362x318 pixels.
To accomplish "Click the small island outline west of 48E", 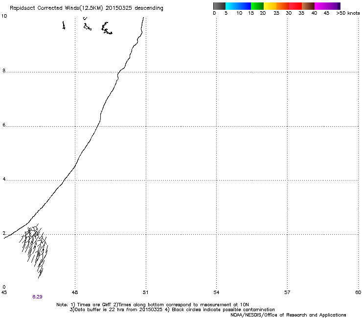I will click(64, 25).
